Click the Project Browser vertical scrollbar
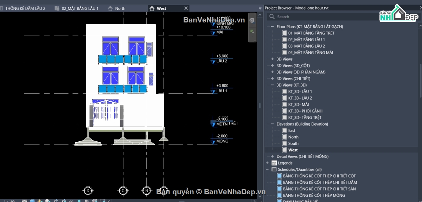Image resolution: width=422 pixels, height=202 pixels. (420, 81)
